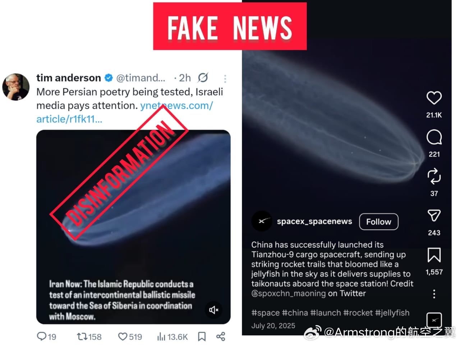Image resolution: width=460 pixels, height=345 pixels.
Task: Reply to tim anderson's tweet
Action: pos(42,337)
